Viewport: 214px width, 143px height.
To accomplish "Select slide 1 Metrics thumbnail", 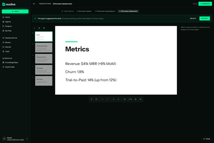I will pos(44,36).
